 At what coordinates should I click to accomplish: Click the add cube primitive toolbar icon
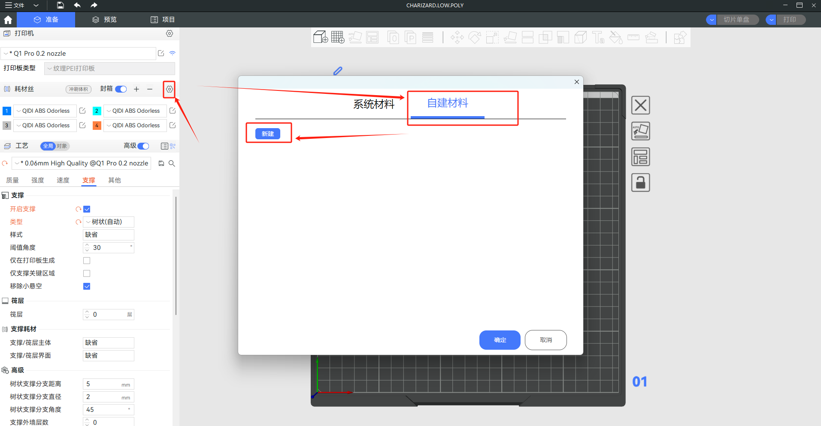point(320,37)
